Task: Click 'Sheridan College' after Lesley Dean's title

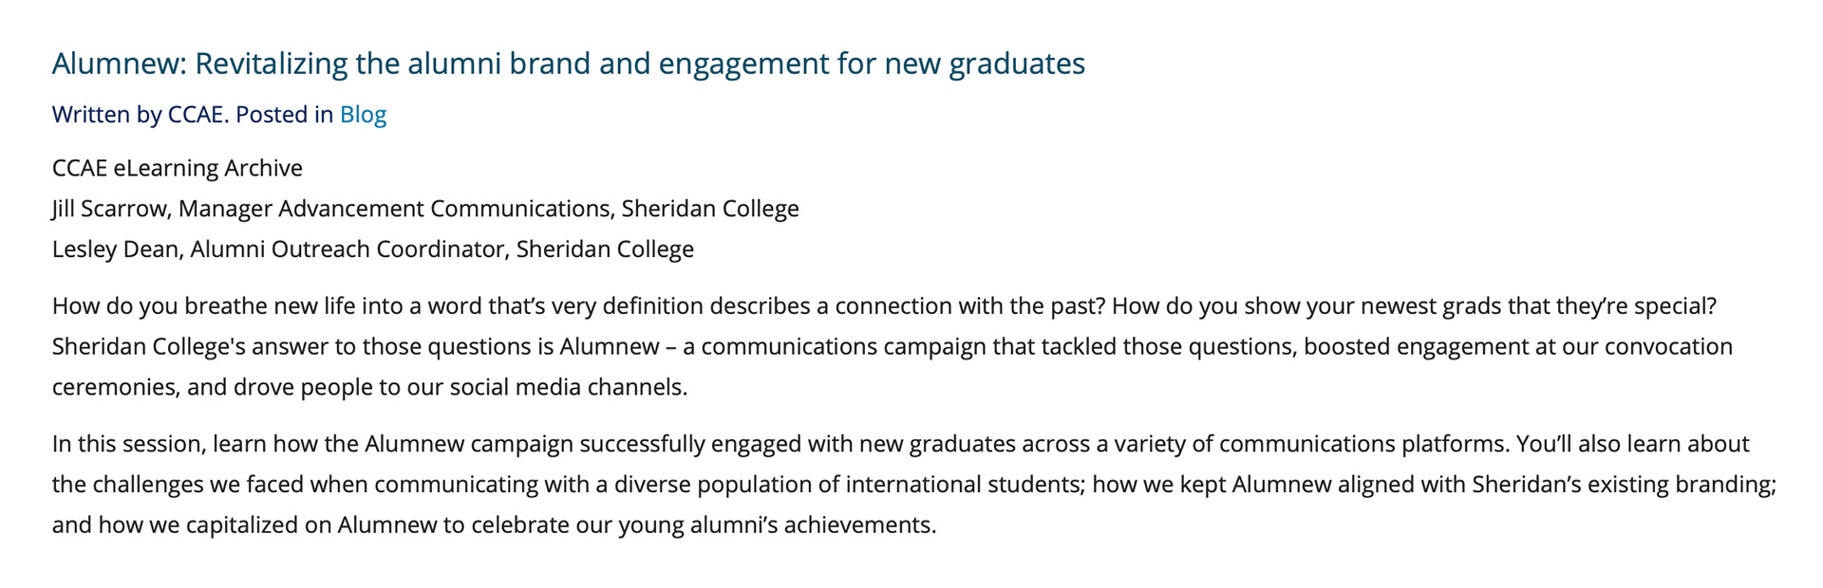Action: (605, 249)
